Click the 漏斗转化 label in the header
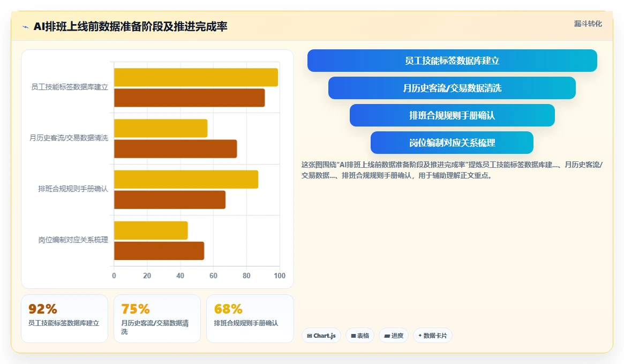Viewport: 624px width, 364px height. tap(588, 24)
